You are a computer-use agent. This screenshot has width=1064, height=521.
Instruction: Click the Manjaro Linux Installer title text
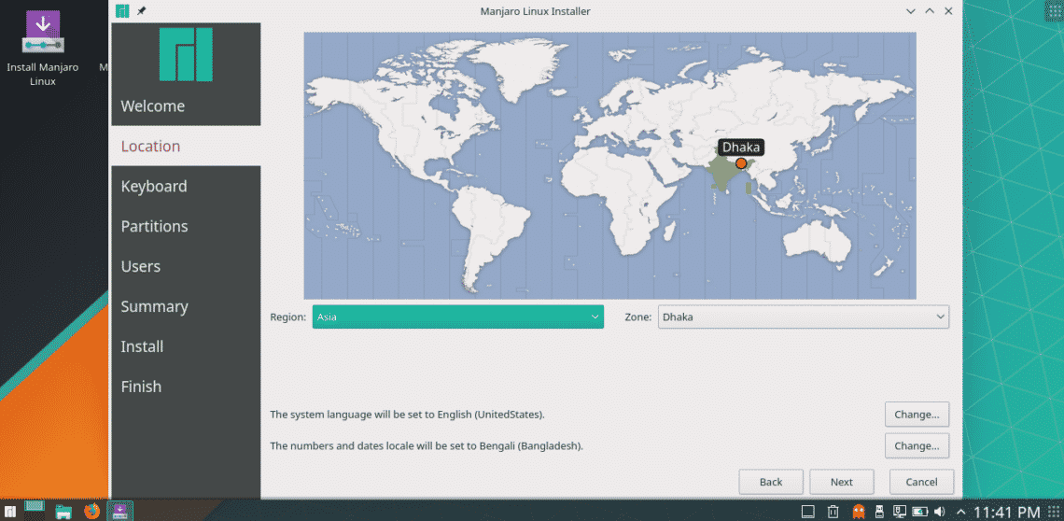(x=536, y=11)
